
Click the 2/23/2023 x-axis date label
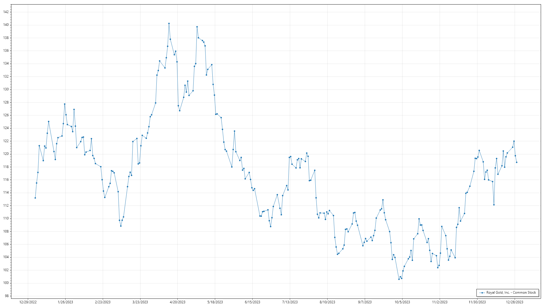pos(103,302)
